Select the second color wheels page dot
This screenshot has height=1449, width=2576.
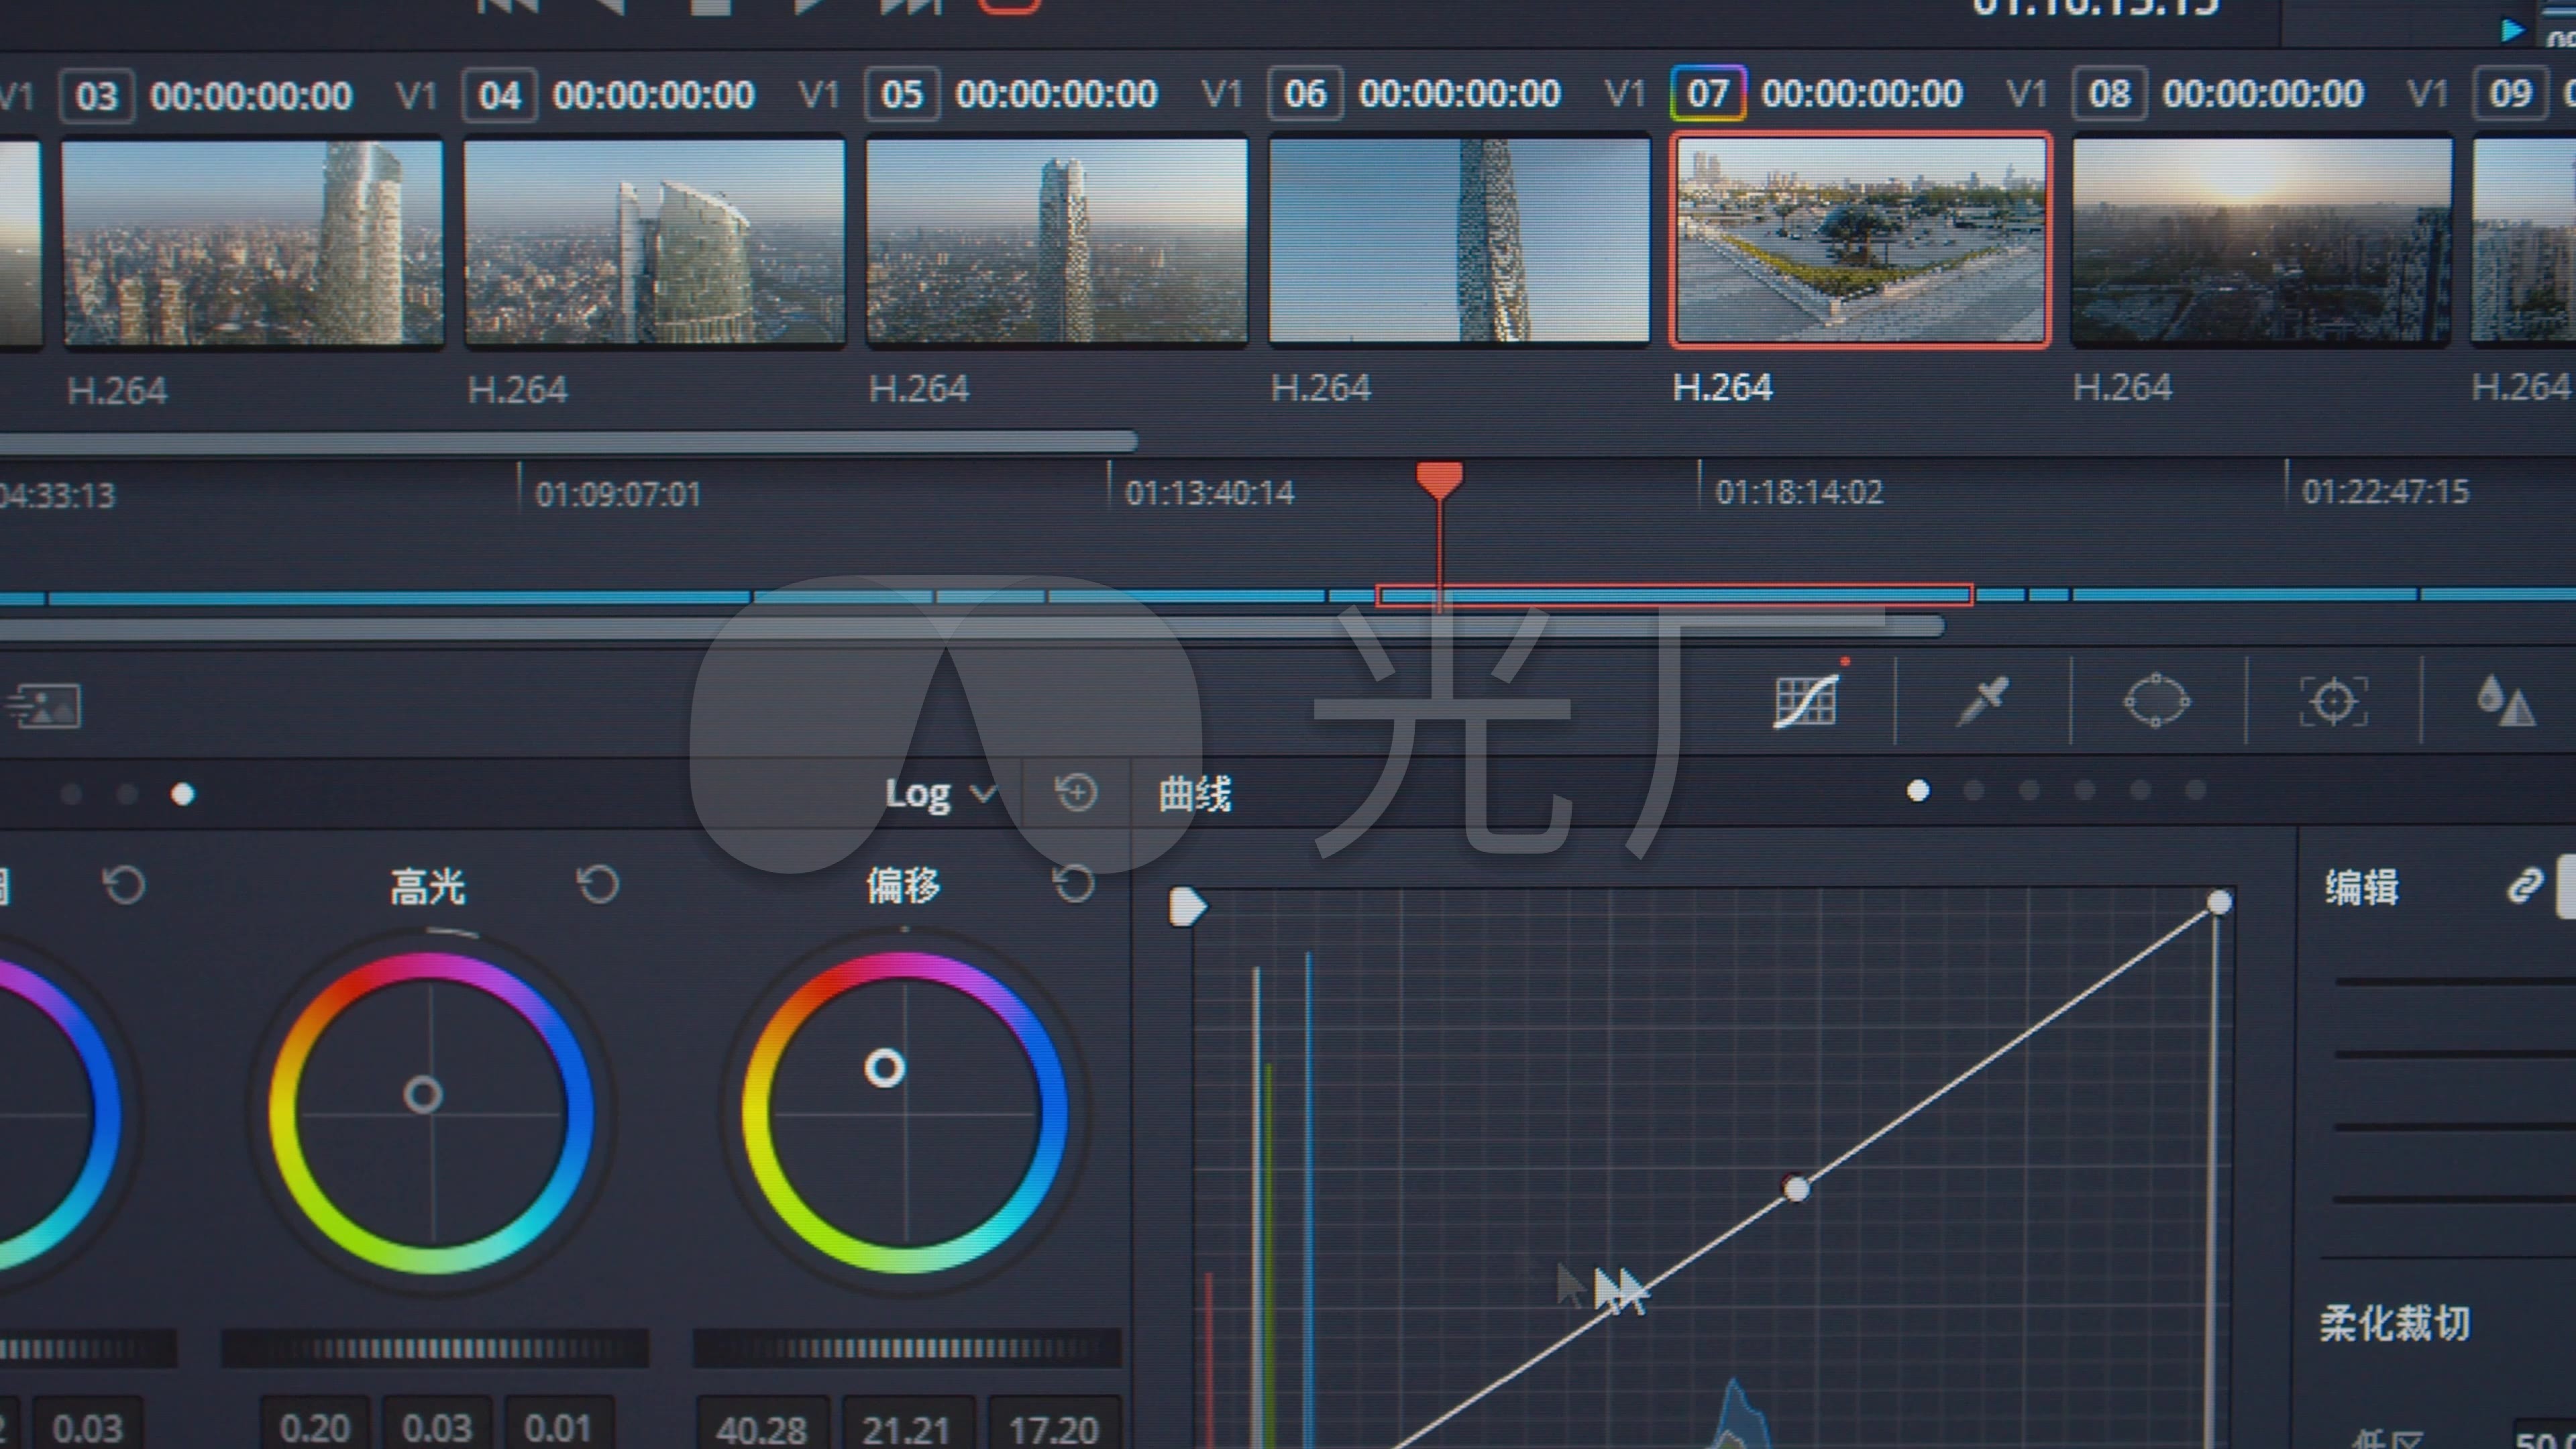(x=127, y=794)
